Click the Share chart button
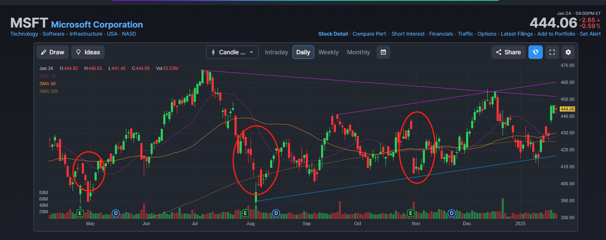Image resolution: width=606 pixels, height=240 pixels. point(508,52)
